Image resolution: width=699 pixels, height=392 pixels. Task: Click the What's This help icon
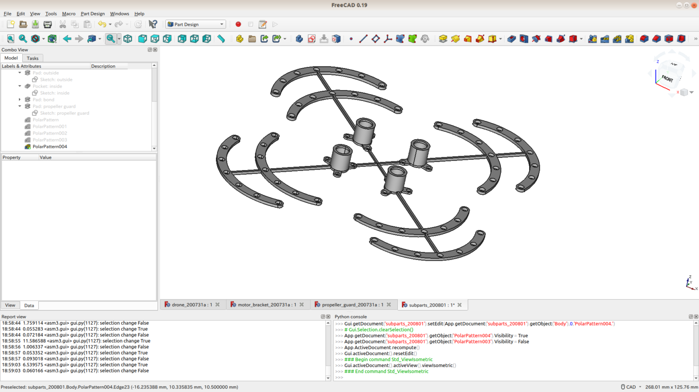click(153, 25)
